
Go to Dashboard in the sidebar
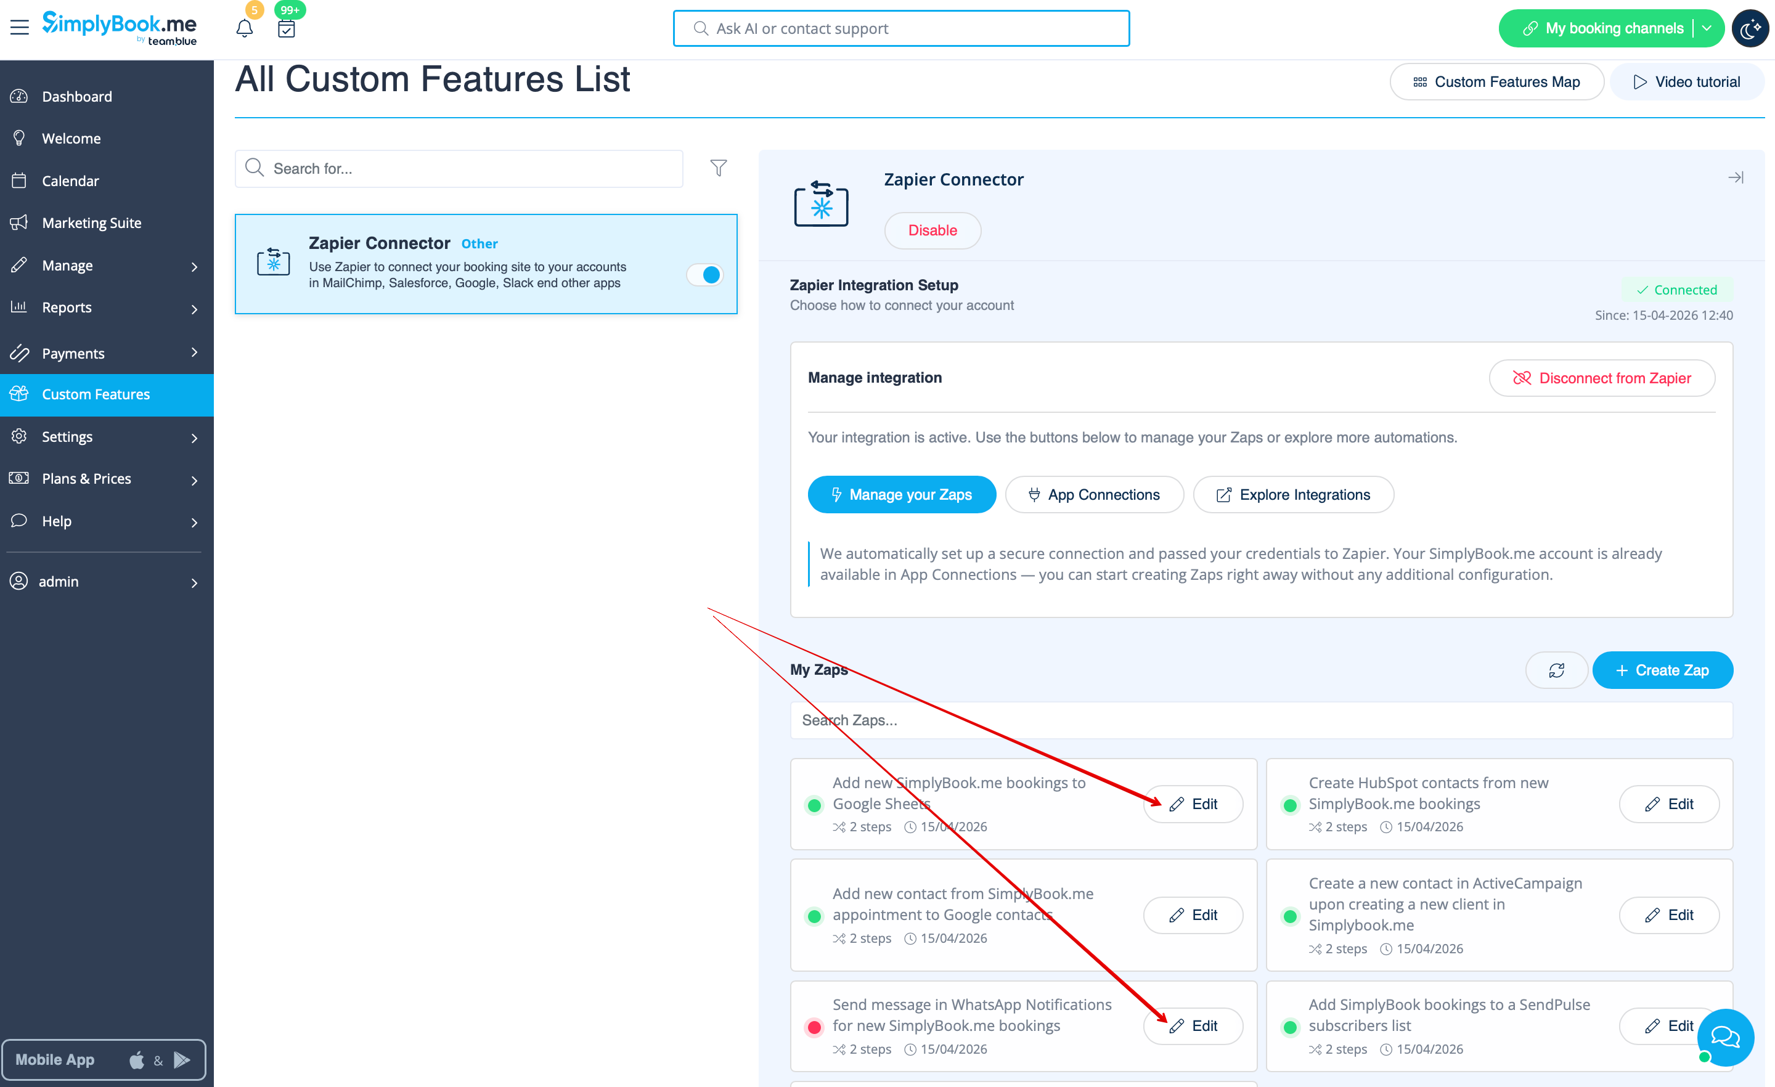[77, 97]
